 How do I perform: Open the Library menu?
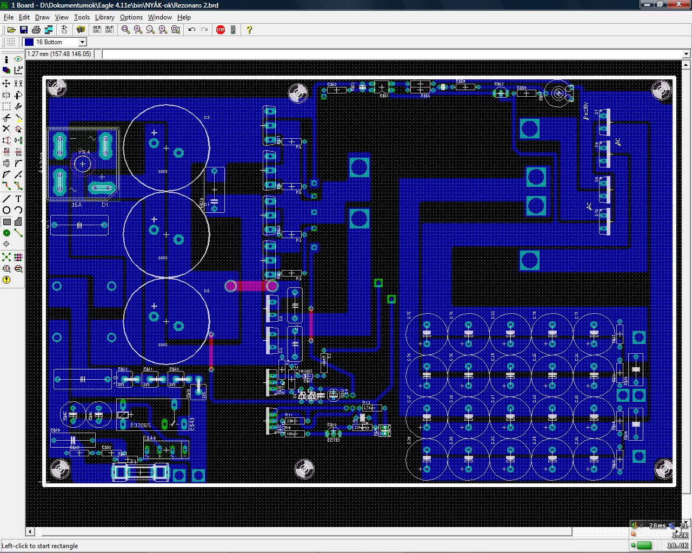tap(104, 17)
